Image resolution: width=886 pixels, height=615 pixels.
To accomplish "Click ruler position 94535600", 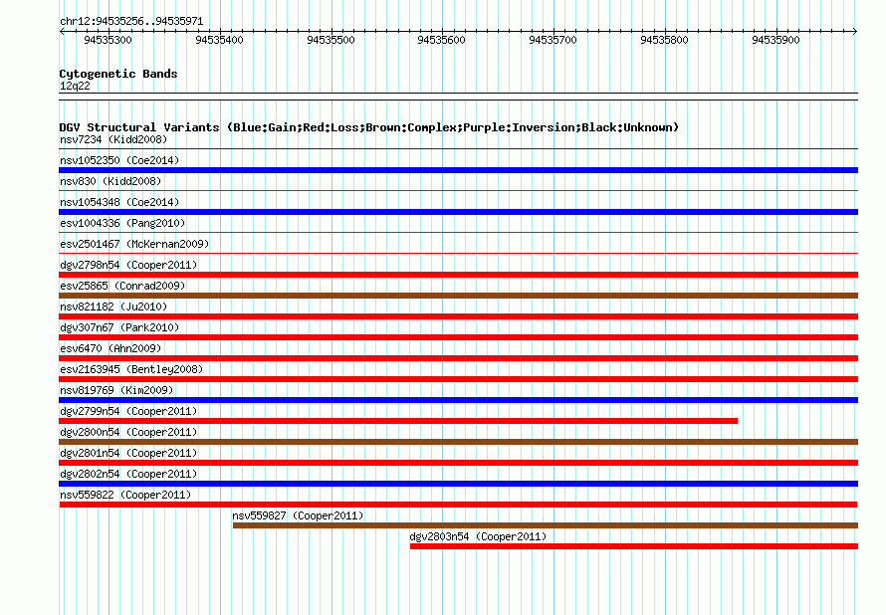I will pyautogui.click(x=441, y=40).
